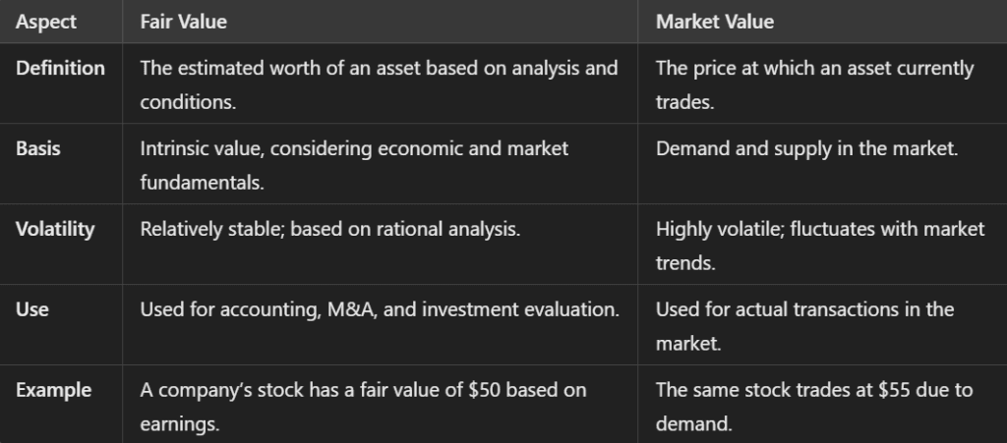Image resolution: width=1007 pixels, height=443 pixels.
Task: Select the Definition row label
Action: coord(60,68)
